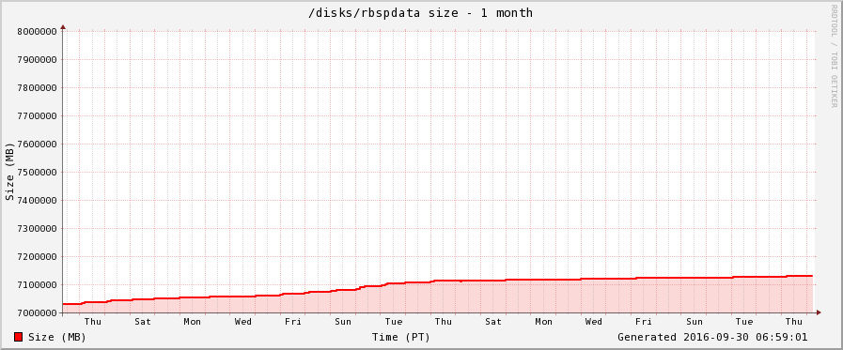Click the chart title '/disks/rbspdata size - 1 month'
This screenshot has height=350, width=843.
coord(420,12)
